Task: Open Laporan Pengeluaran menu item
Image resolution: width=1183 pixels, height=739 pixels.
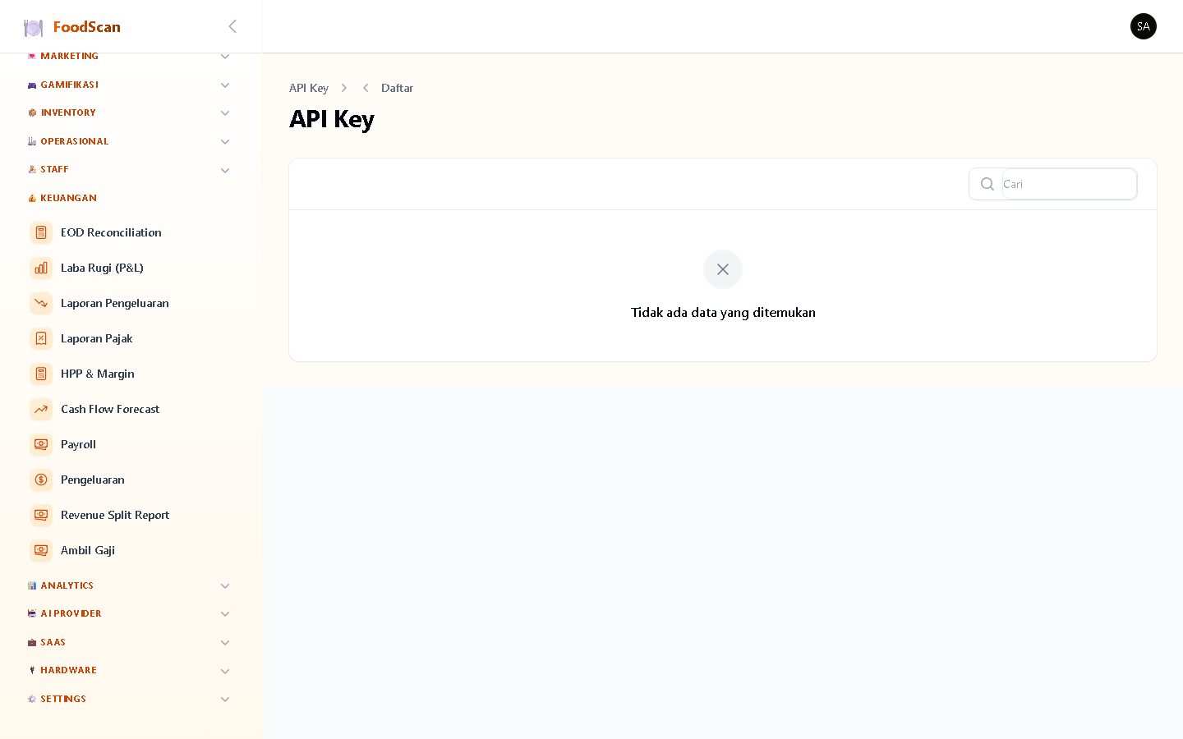Action: tap(131, 303)
